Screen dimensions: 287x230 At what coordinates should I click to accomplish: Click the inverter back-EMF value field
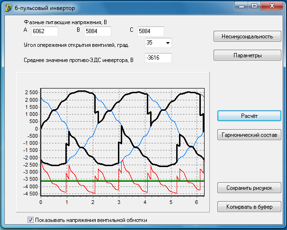click(158, 58)
